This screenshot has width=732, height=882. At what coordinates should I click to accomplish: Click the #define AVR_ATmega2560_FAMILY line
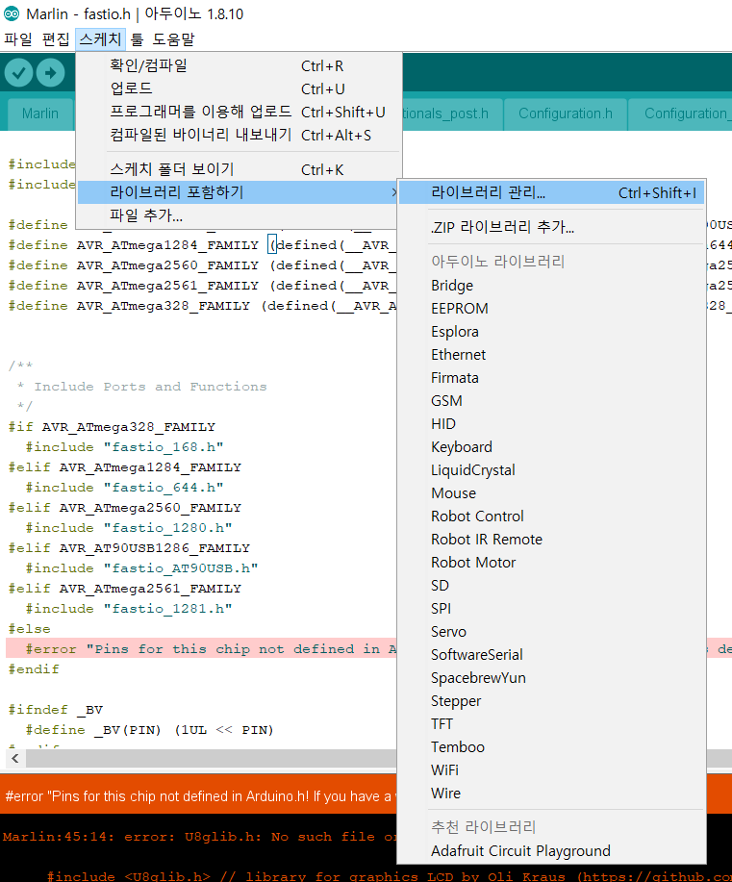[x=203, y=265]
